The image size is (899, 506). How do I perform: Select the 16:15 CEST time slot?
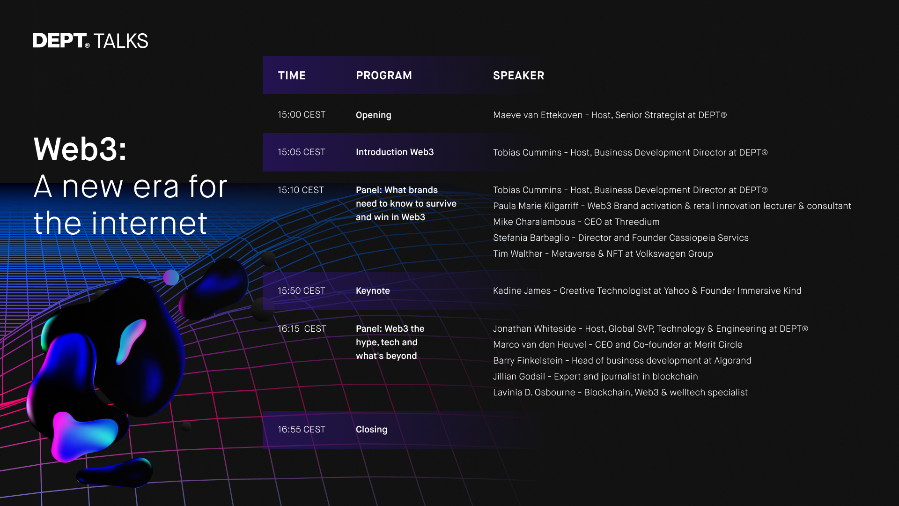(x=302, y=329)
